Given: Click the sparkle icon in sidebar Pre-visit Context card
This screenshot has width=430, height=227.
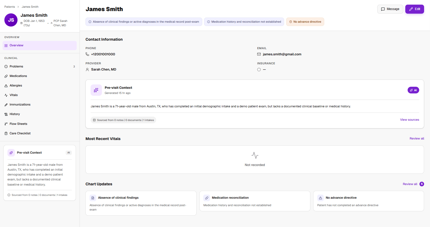Looking at the screenshot, I should click(x=11, y=153).
